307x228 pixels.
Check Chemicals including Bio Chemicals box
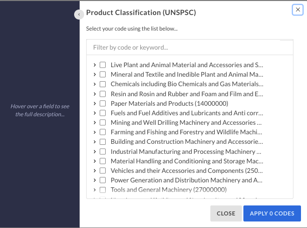(103, 84)
